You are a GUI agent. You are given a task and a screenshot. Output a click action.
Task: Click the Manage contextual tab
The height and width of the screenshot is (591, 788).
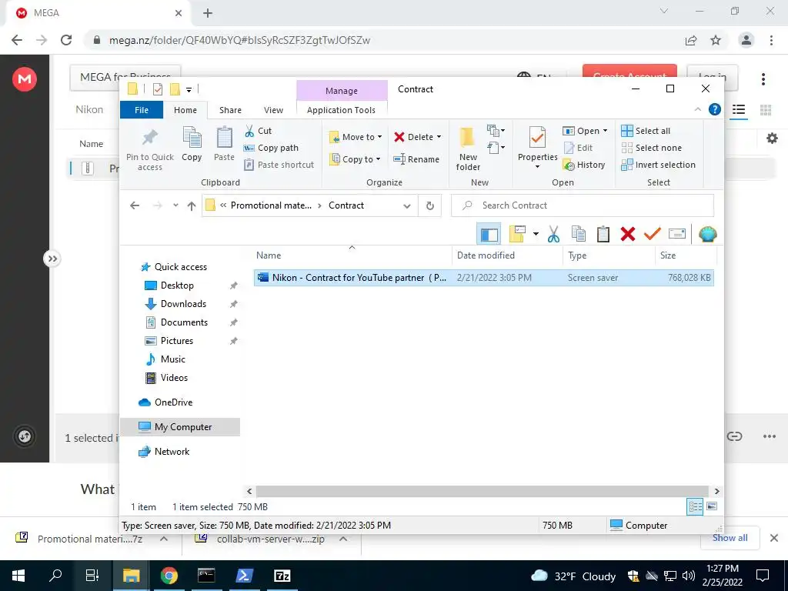click(342, 91)
